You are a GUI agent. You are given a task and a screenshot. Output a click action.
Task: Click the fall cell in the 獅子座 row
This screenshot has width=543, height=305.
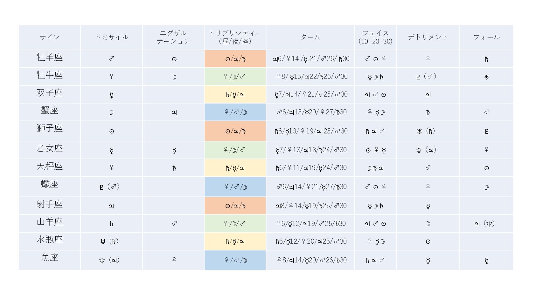(486, 131)
